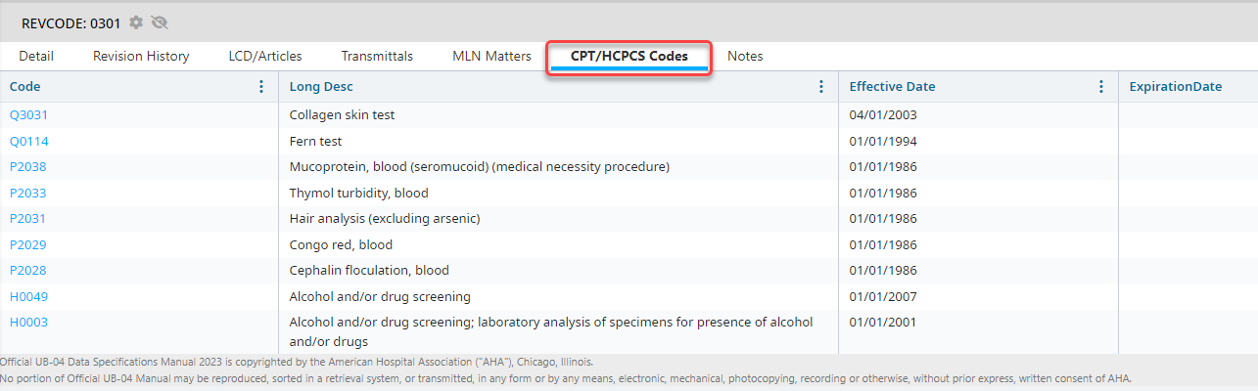Image resolution: width=1258 pixels, height=391 pixels.
Task: Open the Effective Date column options menu
Action: tap(1101, 87)
